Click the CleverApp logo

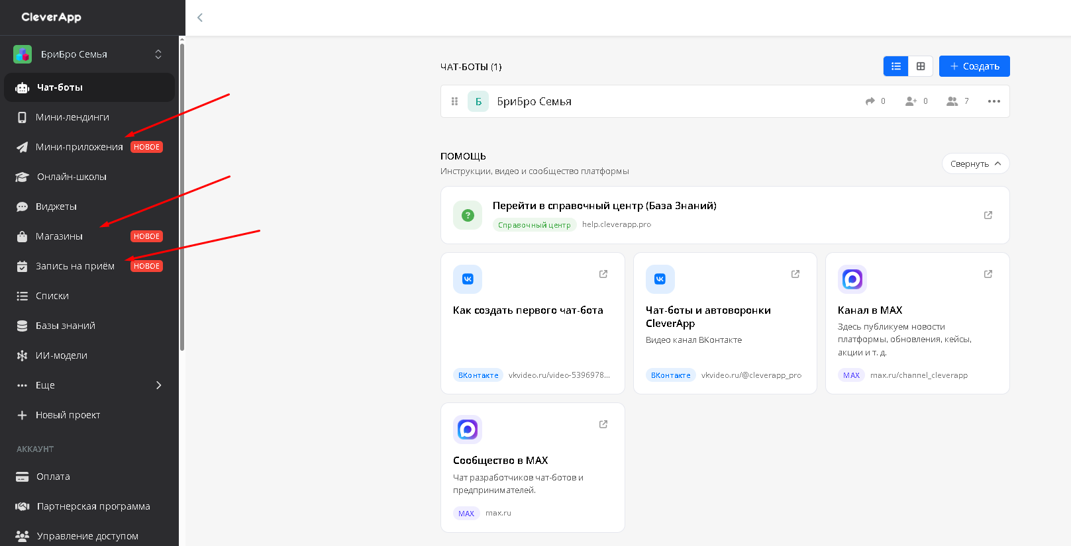click(x=51, y=17)
